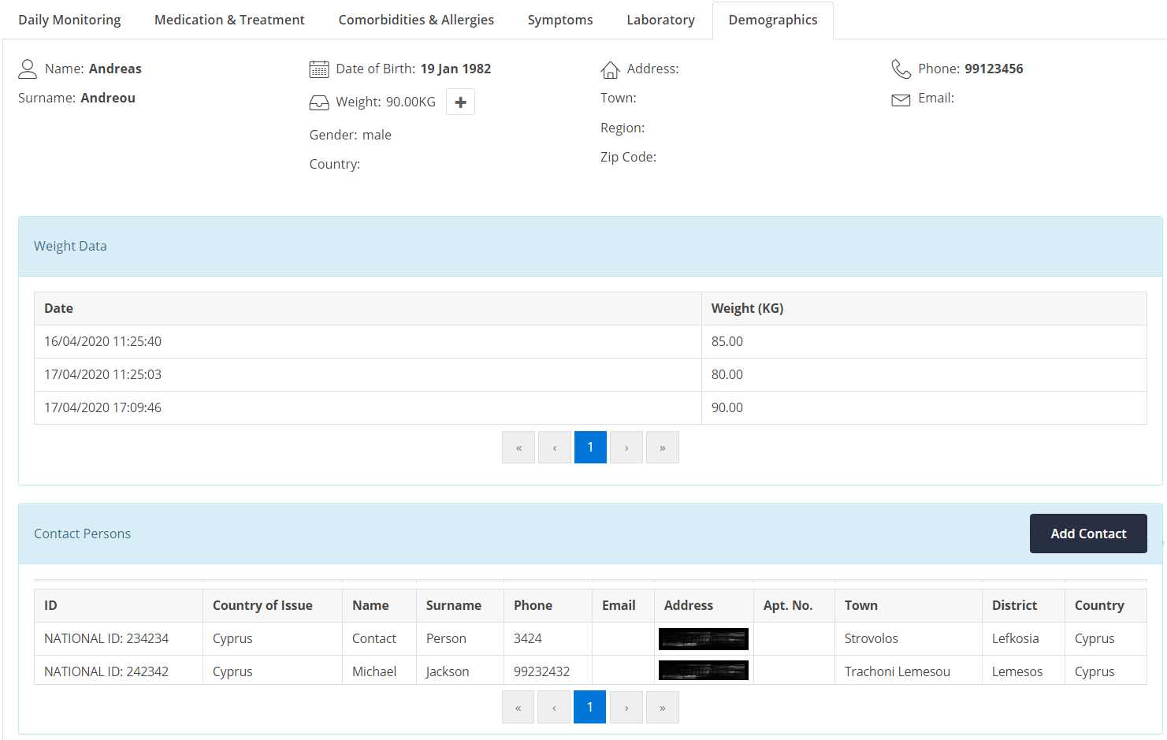The image size is (1167, 740).
Task: Switch to Medication & Treatment tab
Action: (x=229, y=20)
